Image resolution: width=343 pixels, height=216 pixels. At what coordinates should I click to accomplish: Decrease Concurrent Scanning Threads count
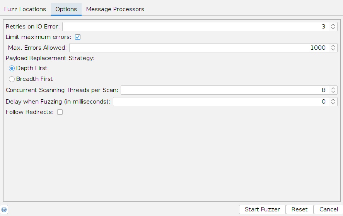(x=333, y=92)
